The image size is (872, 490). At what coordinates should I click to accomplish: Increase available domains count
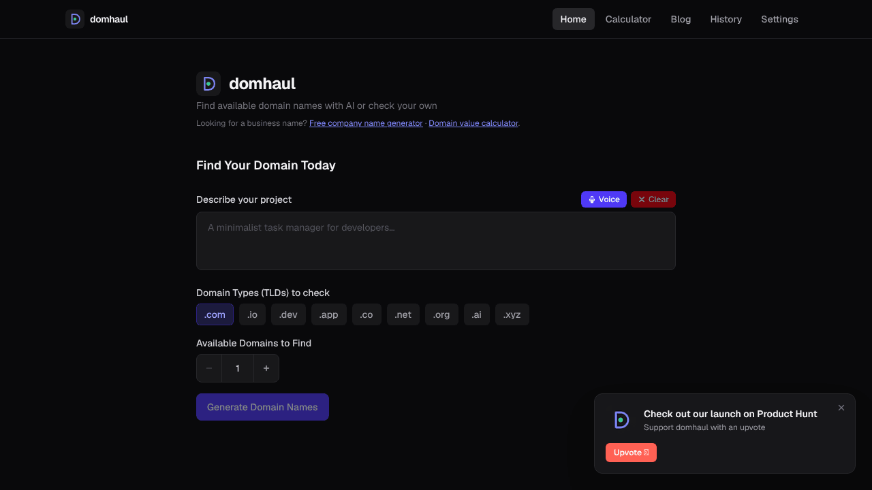point(266,368)
